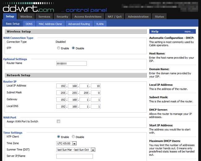The width and height of the screenshot is (201, 161).
Task: Go to the Security tab
Action: 62,17
